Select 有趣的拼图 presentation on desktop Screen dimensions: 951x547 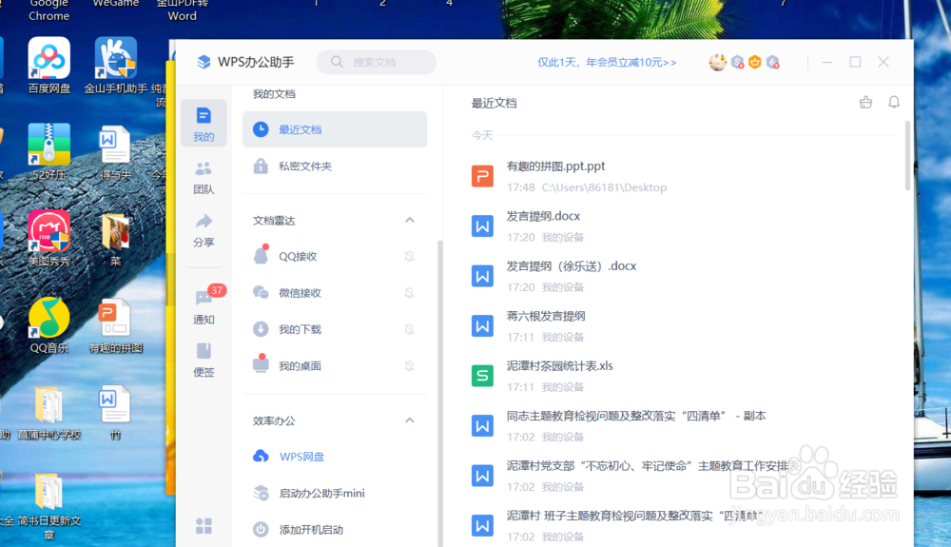tap(115, 325)
